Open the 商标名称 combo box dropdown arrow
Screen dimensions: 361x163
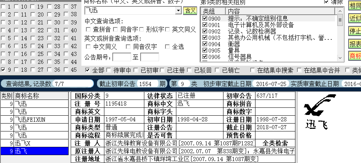pyautogui.click(x=179, y=11)
